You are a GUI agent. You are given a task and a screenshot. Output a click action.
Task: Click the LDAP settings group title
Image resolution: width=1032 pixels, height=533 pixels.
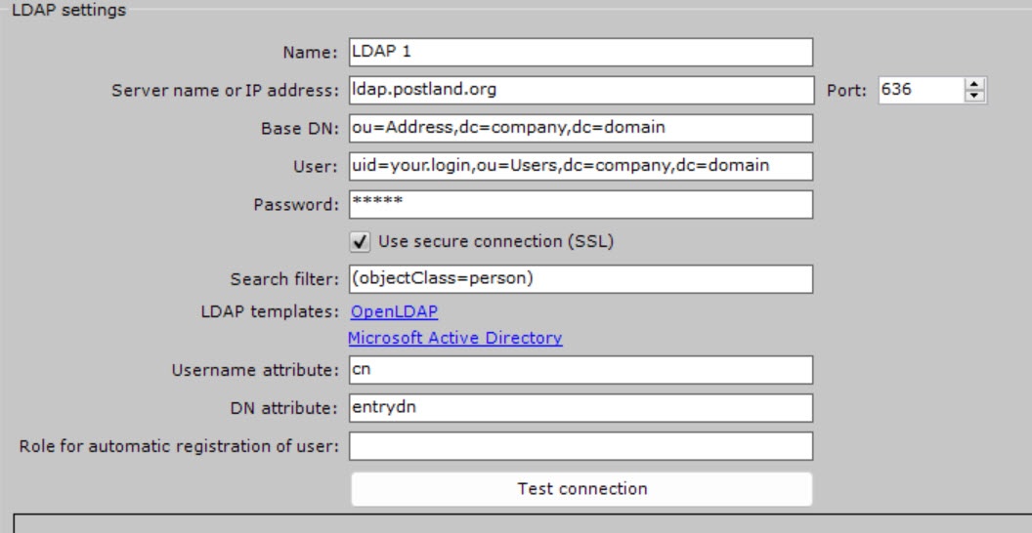pyautogui.click(x=68, y=11)
